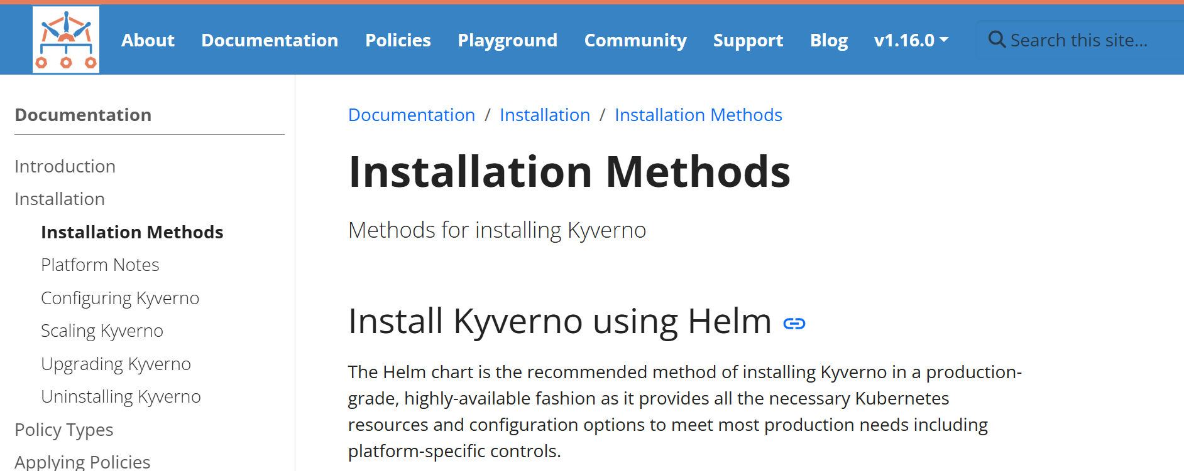Click the Installation Methods breadcrumb link
The height and width of the screenshot is (471, 1184).
tap(698, 115)
